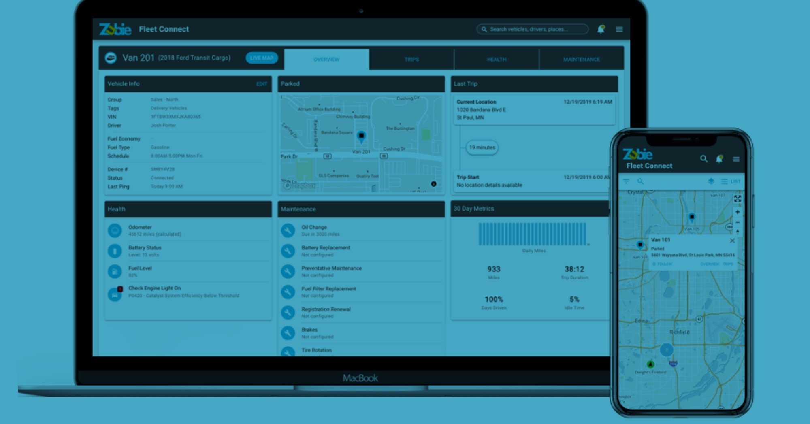This screenshot has width=810, height=424.
Task: Click the Daily Miles bar chart
Action: tap(533, 234)
